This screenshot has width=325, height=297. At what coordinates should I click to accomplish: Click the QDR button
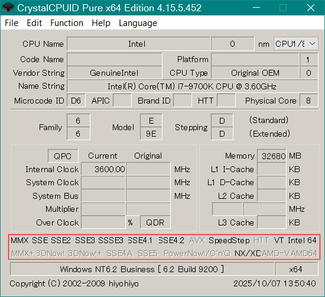(155, 222)
